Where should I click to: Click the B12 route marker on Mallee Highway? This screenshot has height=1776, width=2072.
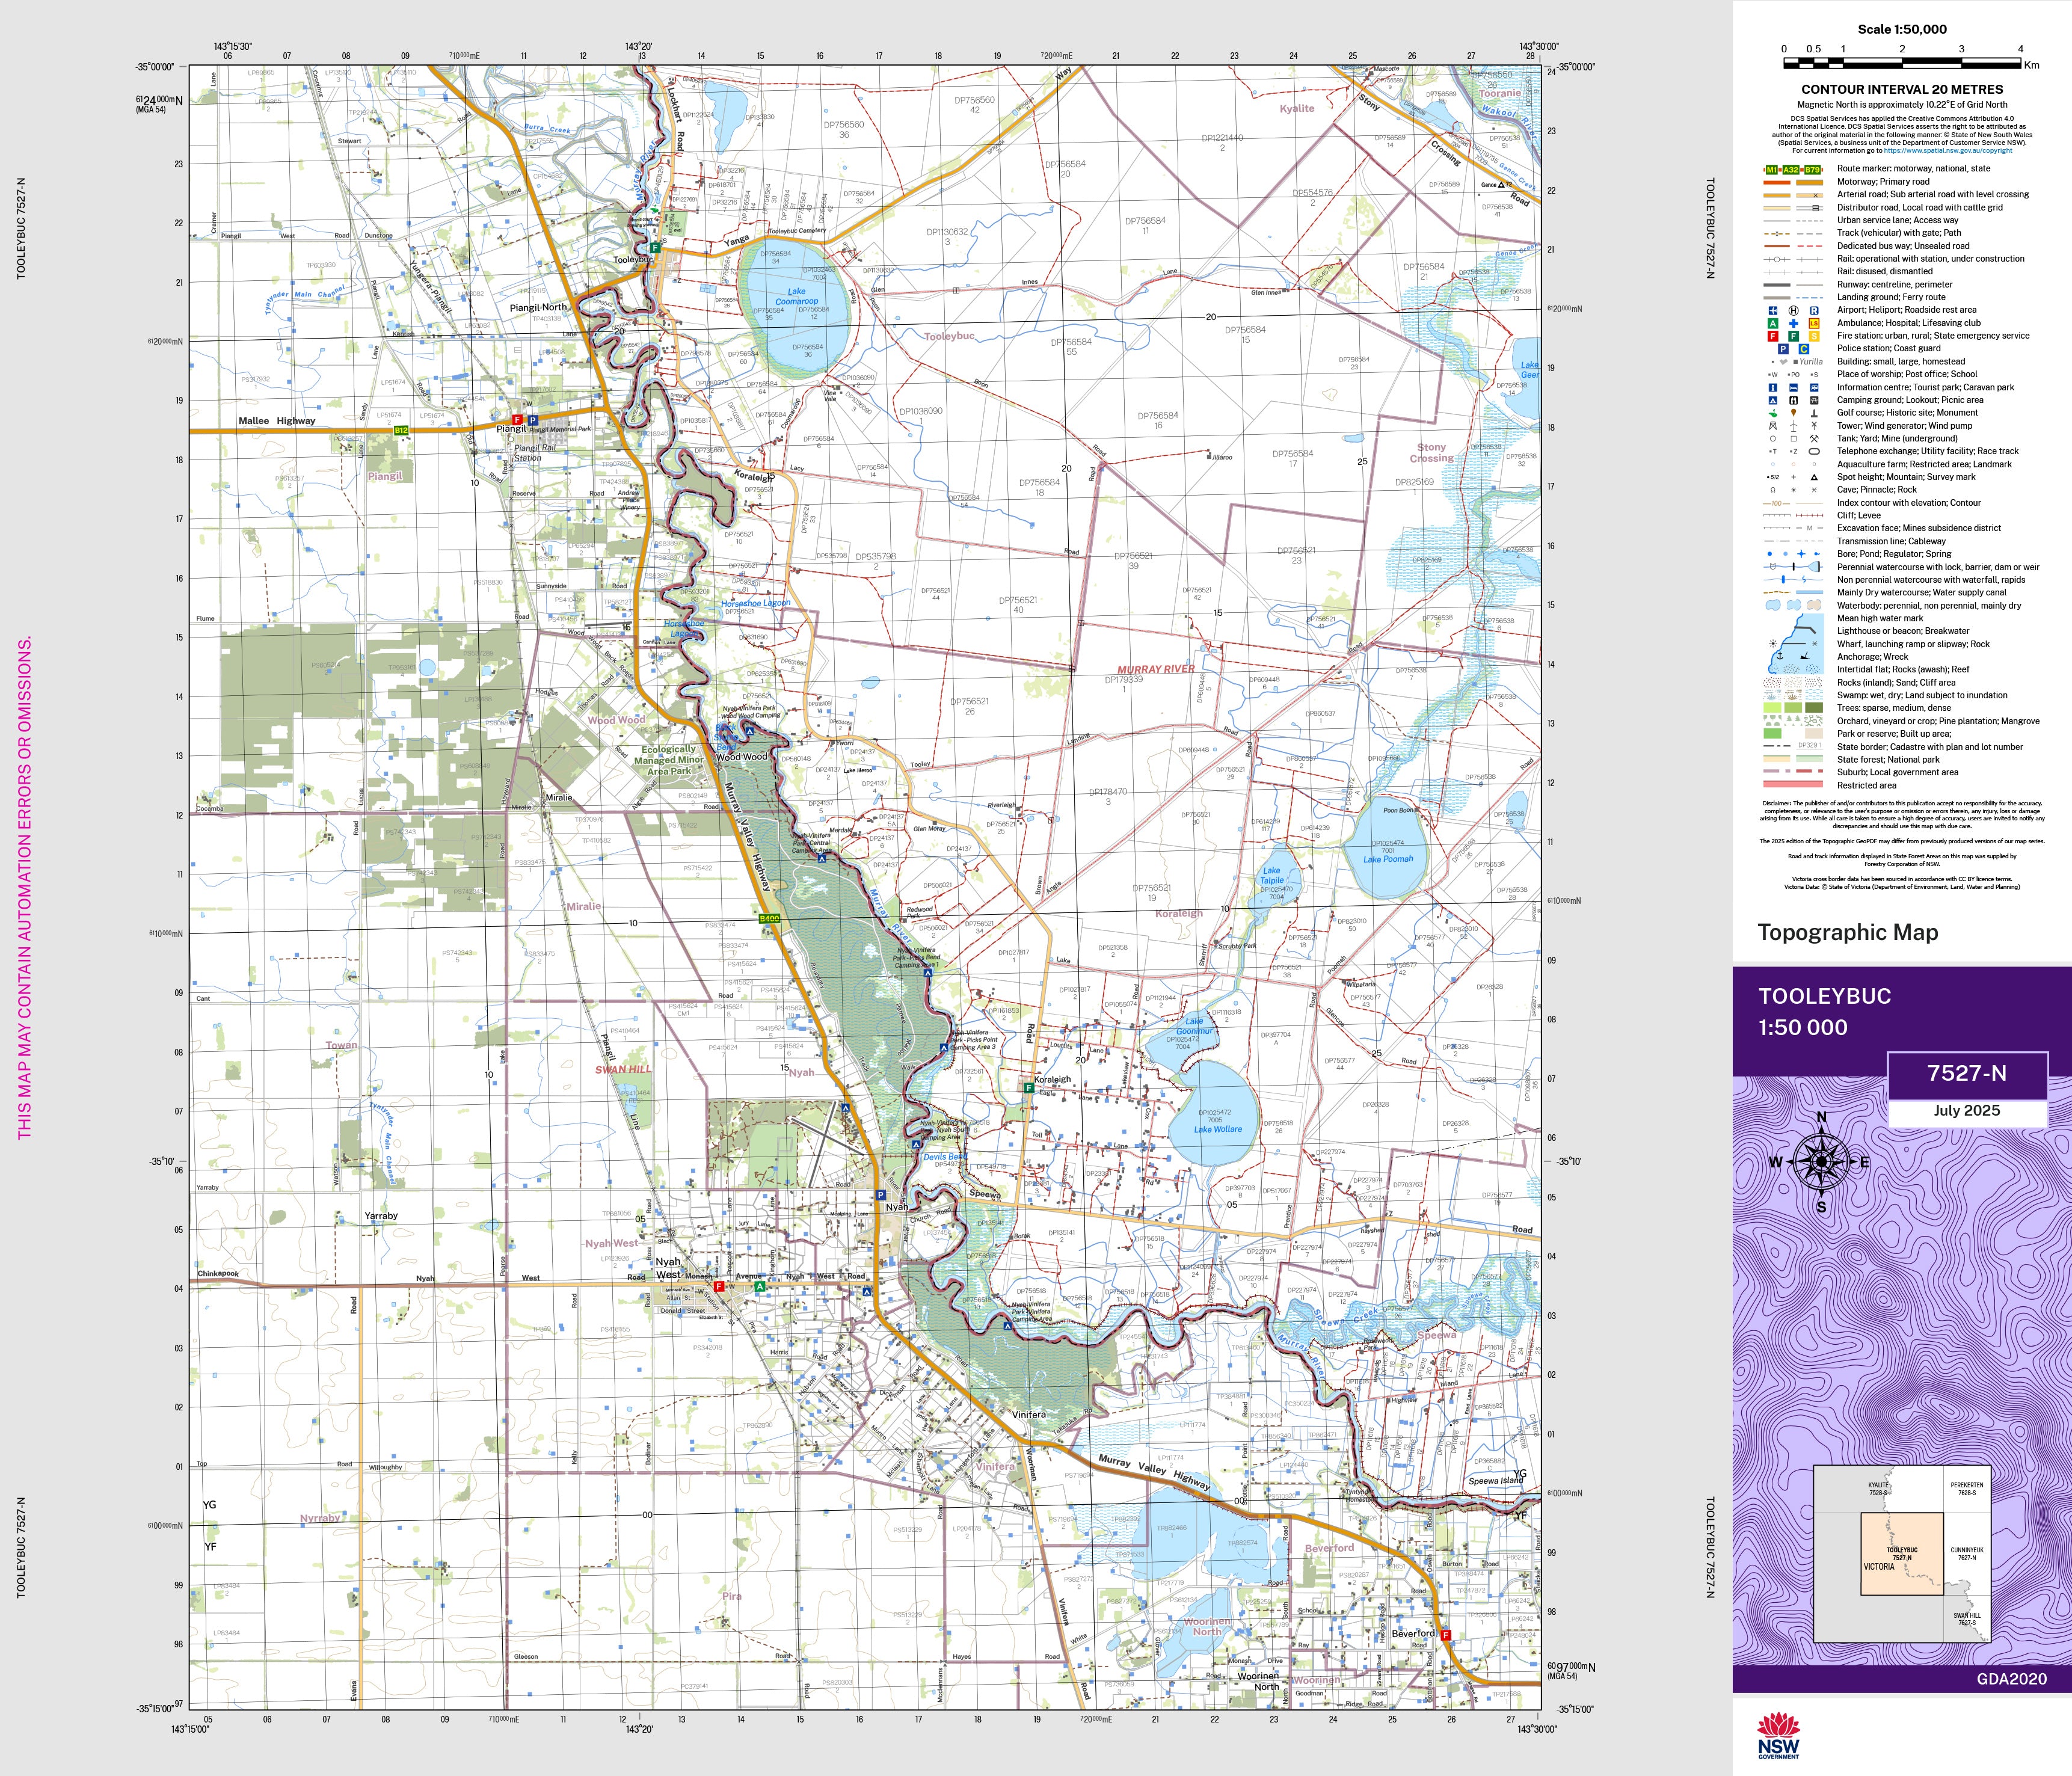[401, 430]
